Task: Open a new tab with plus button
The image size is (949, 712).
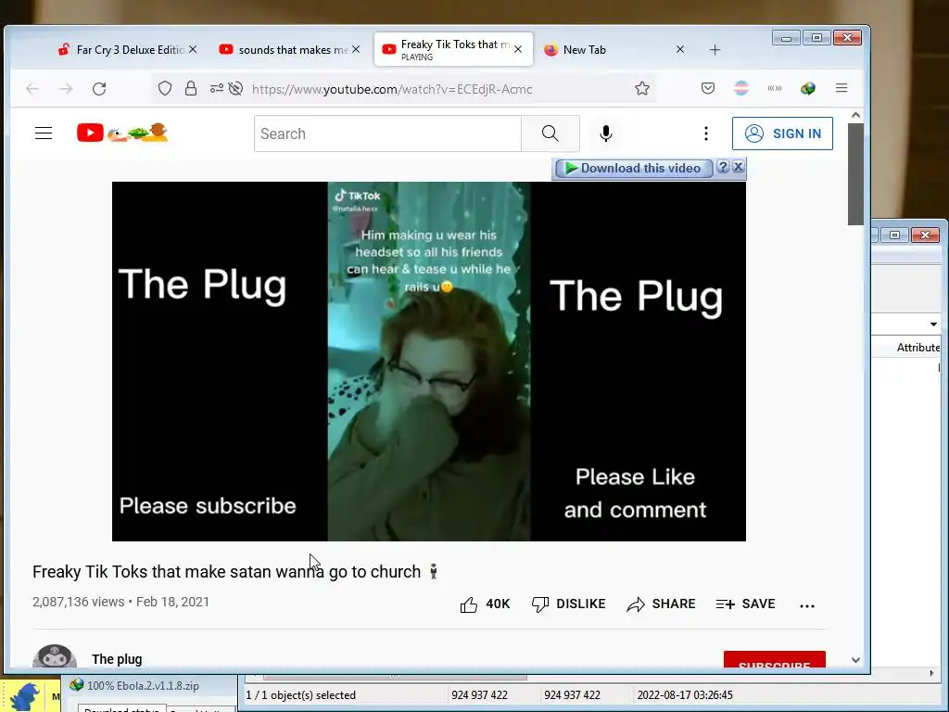Action: tap(715, 50)
